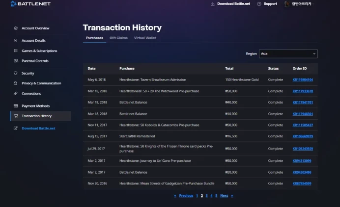Viewport: 340px width, 207px height.
Task: Jump to last page with » arrow
Action: 232,196
